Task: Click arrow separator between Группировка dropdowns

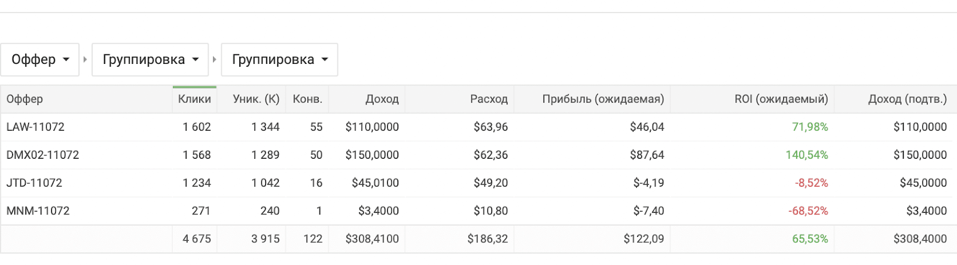Action: click(215, 60)
